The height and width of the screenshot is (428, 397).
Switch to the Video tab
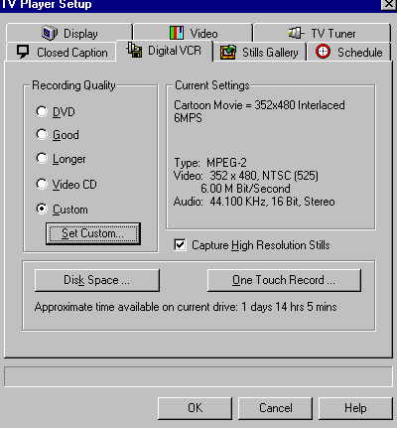point(194,33)
